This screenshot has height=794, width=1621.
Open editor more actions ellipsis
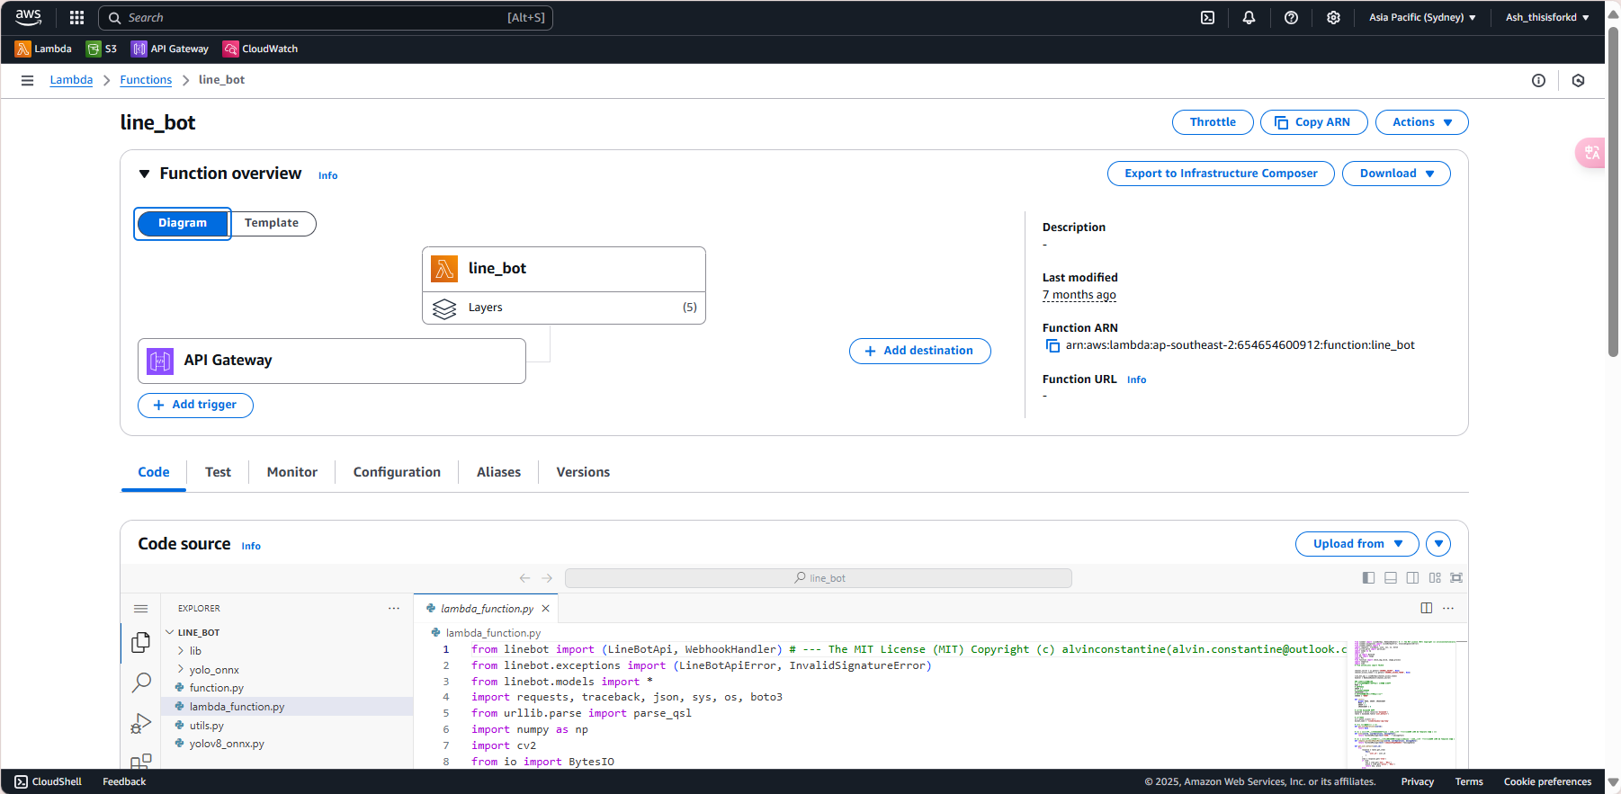tap(1448, 609)
